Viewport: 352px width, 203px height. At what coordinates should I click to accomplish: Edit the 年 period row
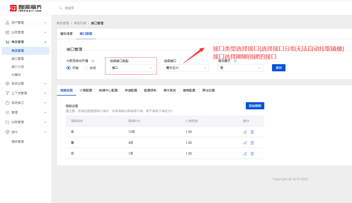tap(245, 132)
